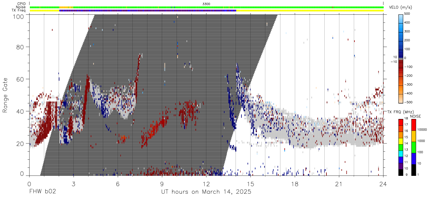Click the 500 label on the velocity scale
The height and width of the screenshot is (199, 431).
[x=408, y=14]
